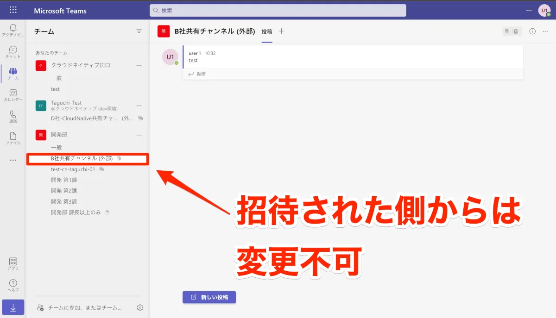Switch to the 投稿 tab
556x318 pixels.
pyautogui.click(x=267, y=31)
